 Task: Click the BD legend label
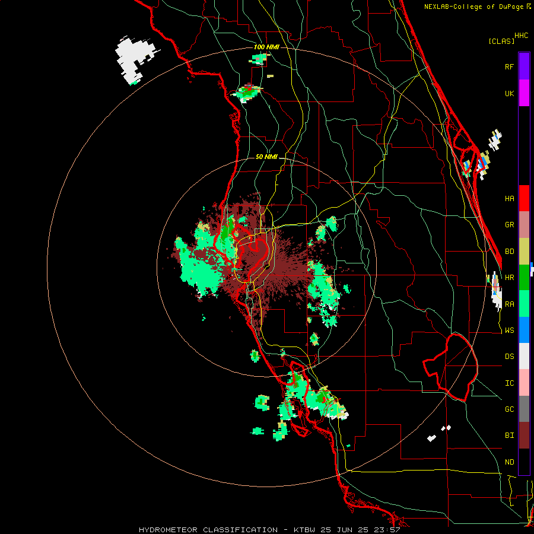click(509, 252)
